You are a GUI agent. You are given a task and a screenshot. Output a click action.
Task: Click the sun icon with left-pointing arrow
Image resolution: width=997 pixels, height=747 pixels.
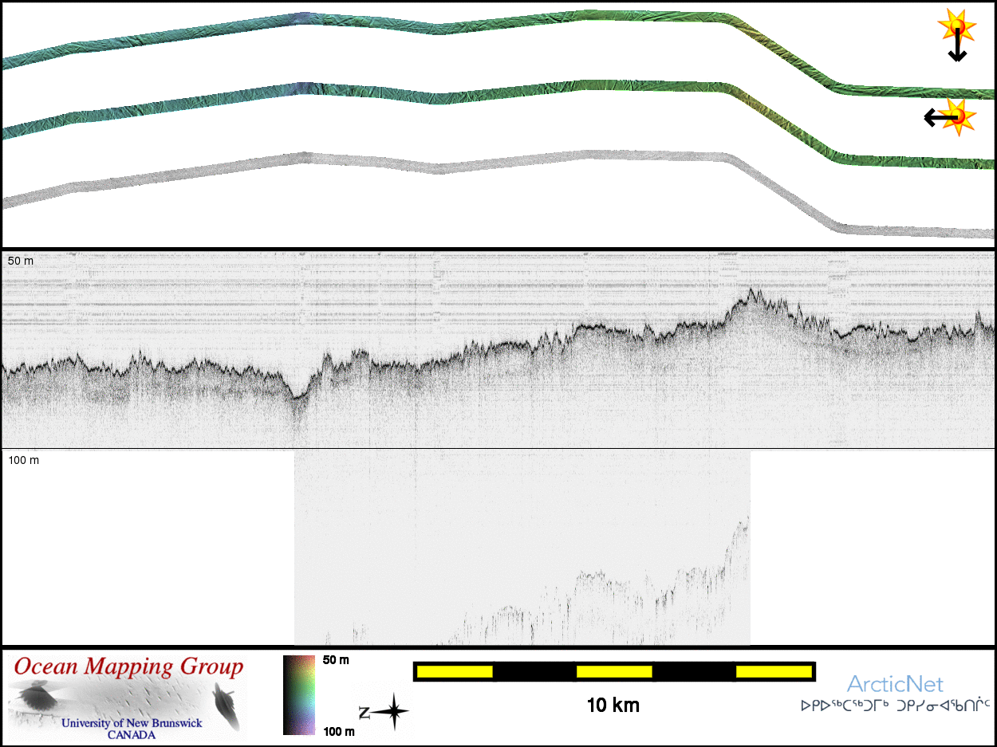[x=960, y=116]
